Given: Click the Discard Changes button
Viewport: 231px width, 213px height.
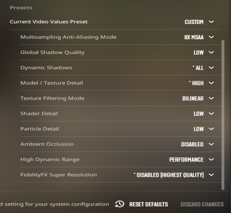Looking at the screenshot, I should coord(202,204).
